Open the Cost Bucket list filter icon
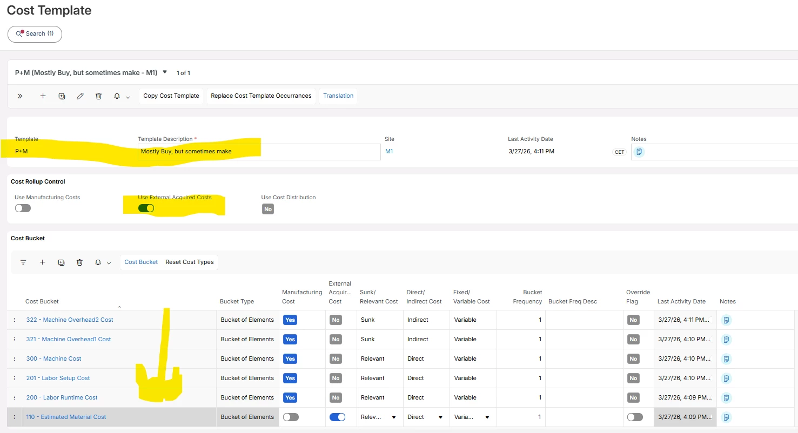The width and height of the screenshot is (798, 433). point(23,262)
